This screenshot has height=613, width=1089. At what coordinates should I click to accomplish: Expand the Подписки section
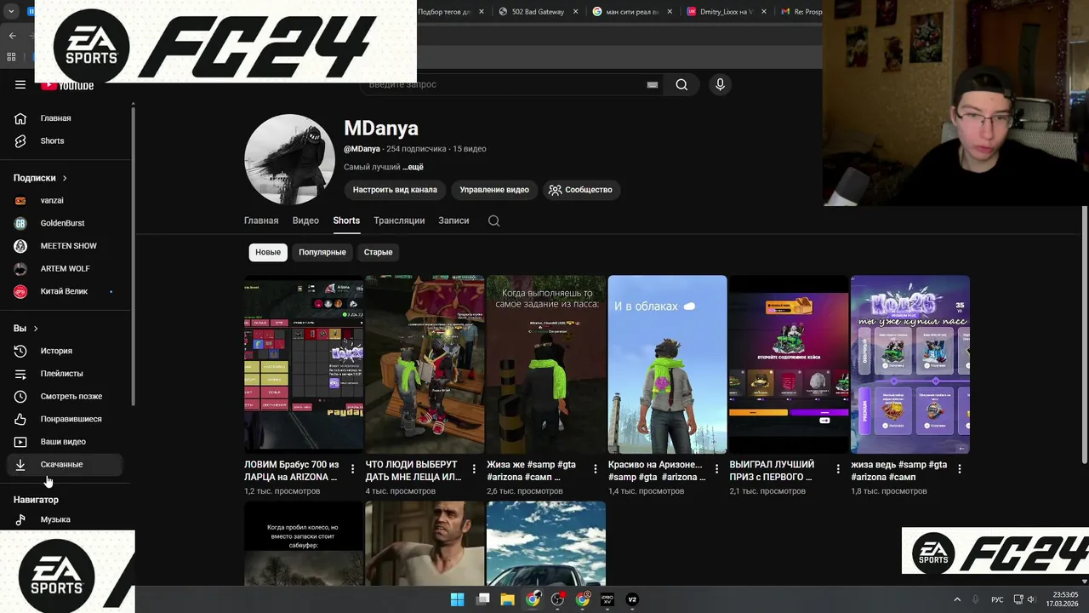pyautogui.click(x=40, y=178)
